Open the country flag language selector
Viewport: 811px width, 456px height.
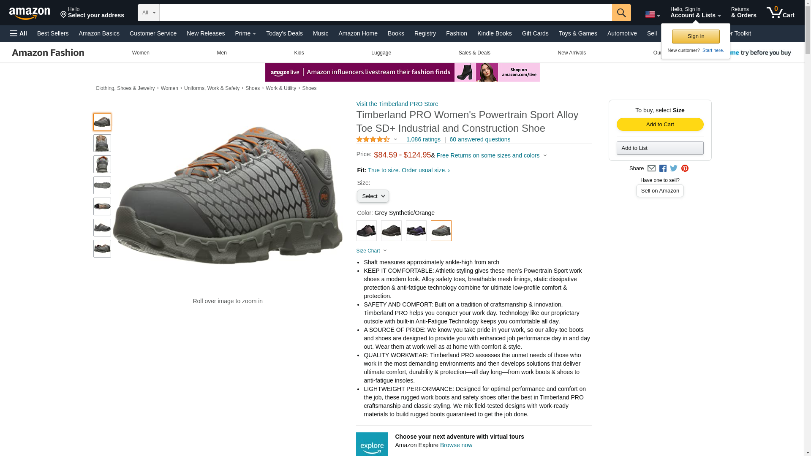(x=652, y=14)
